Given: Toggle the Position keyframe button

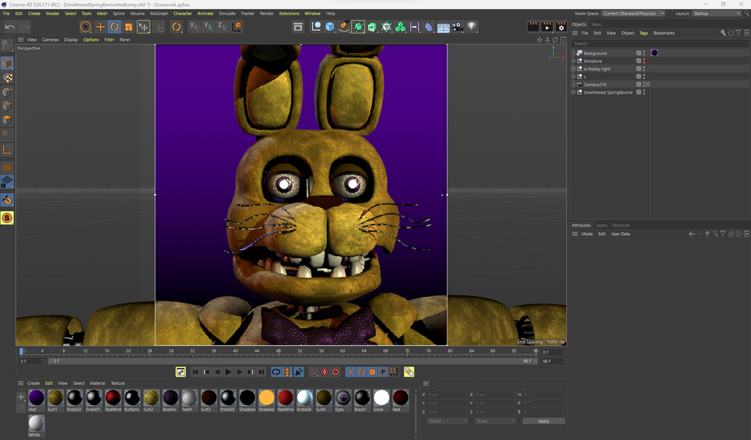Looking at the screenshot, I should [350, 372].
